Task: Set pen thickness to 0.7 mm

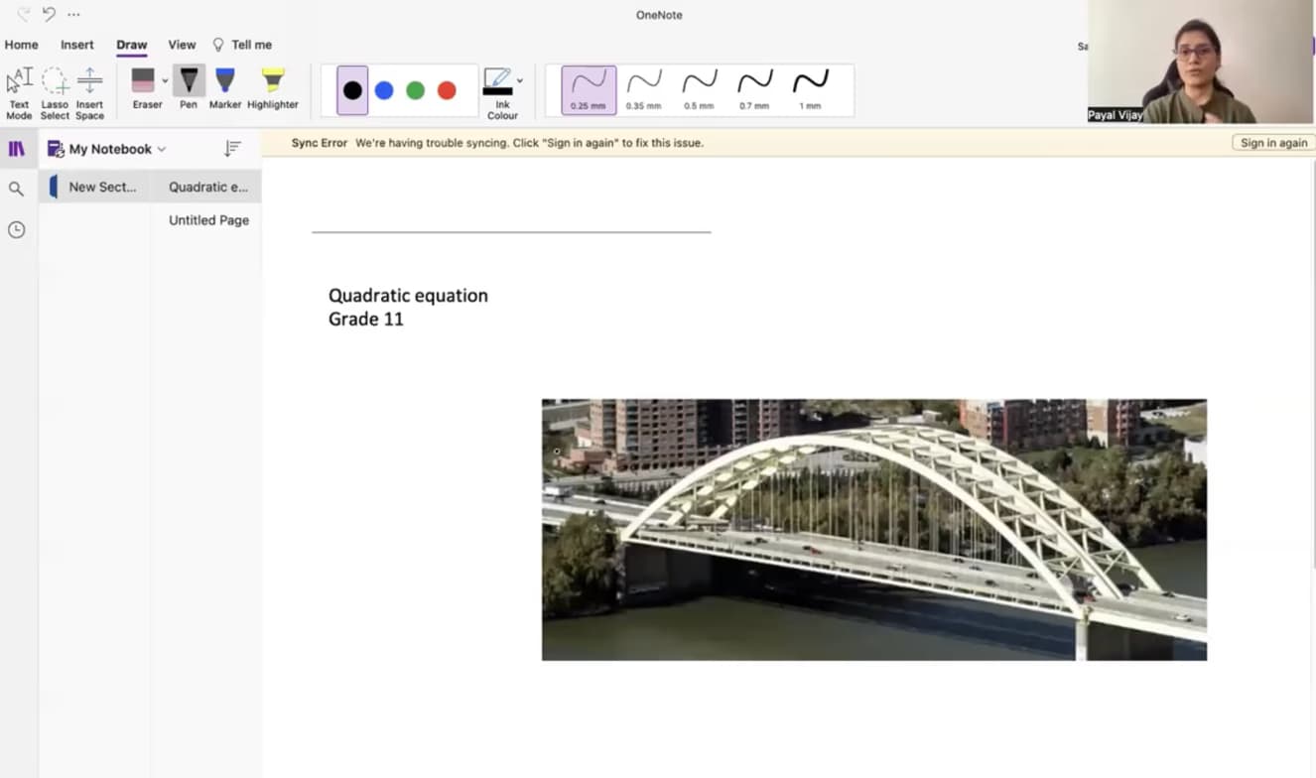Action: pos(755,90)
